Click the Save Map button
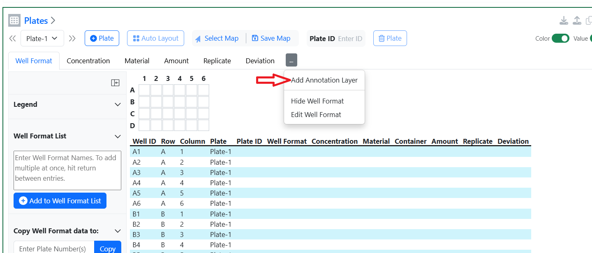 (271, 38)
